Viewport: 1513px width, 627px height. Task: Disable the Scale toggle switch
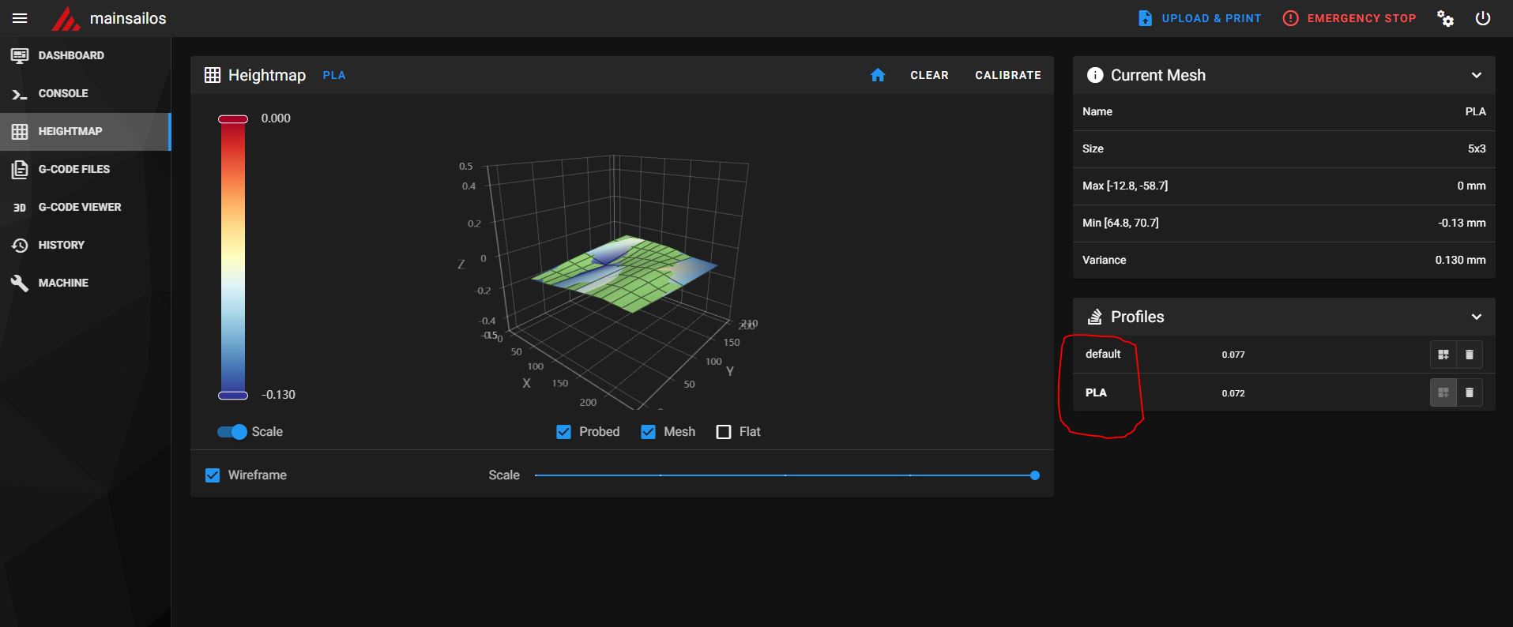click(232, 432)
